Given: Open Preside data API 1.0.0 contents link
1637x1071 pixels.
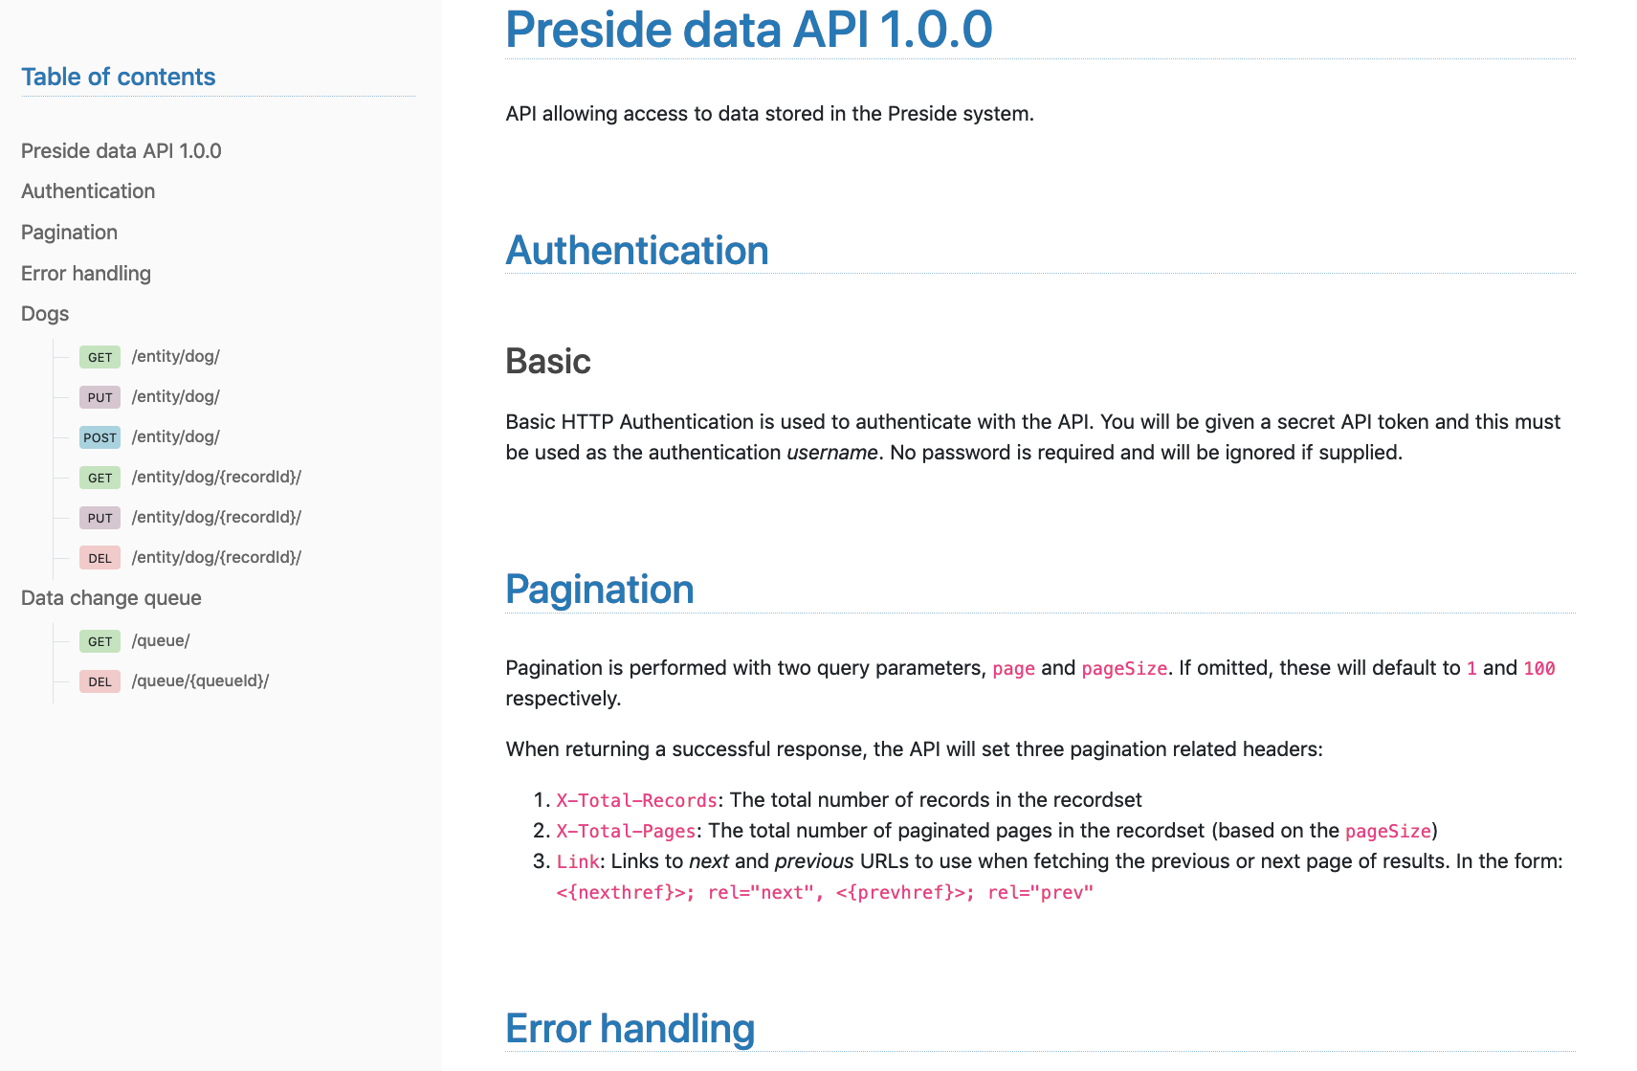Looking at the screenshot, I should 121,151.
